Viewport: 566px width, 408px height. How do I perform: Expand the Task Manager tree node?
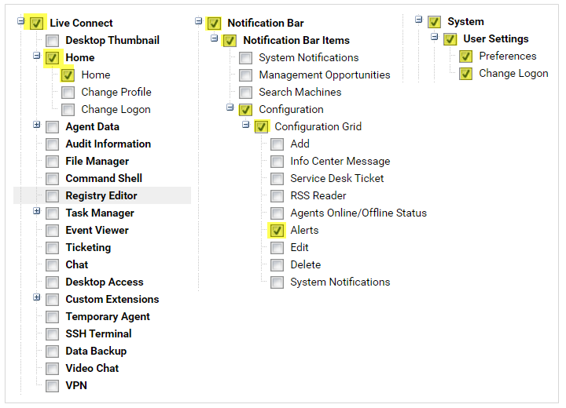click(36, 211)
